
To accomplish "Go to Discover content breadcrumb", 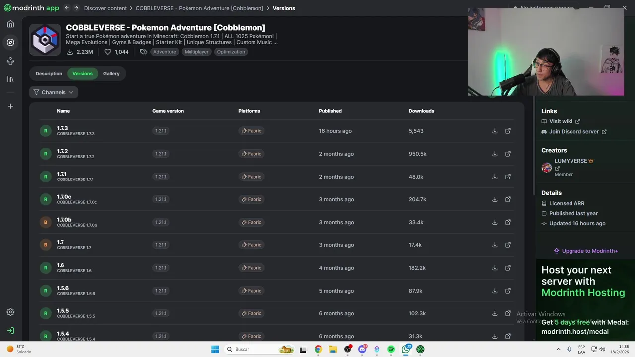I will [105, 8].
